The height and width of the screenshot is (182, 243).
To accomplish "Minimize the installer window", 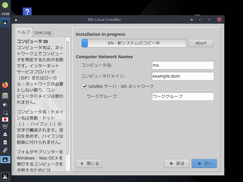I will pyautogui.click(x=200, y=19).
